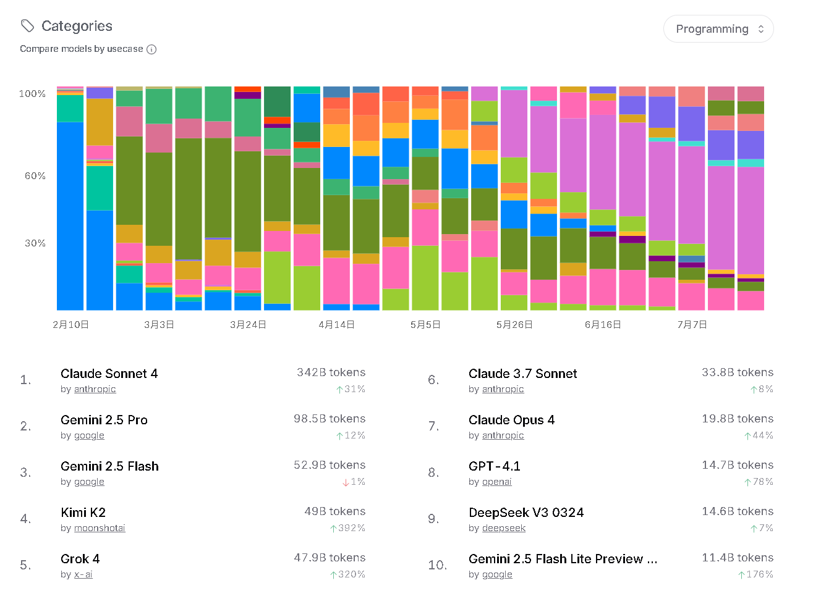
Task: Click the 5月26日 axis label
Action: (x=514, y=325)
